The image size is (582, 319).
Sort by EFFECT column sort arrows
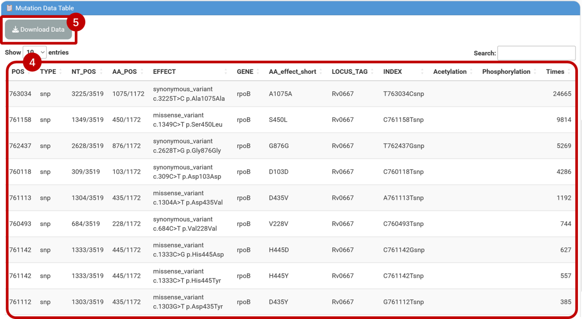coord(226,72)
